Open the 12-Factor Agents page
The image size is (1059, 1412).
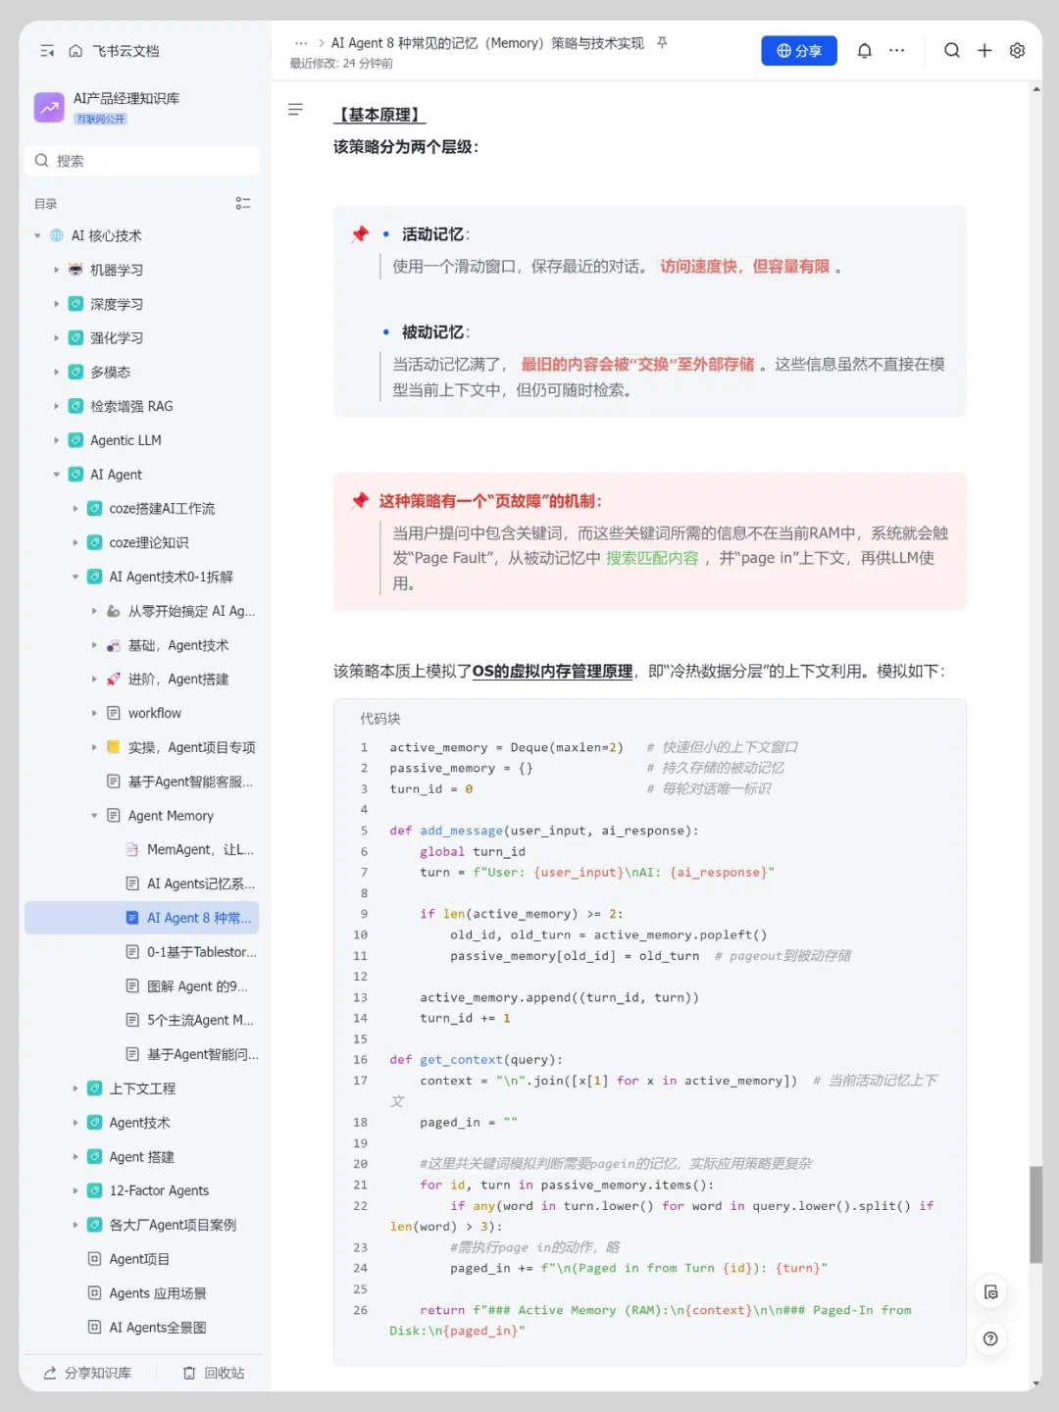point(159,1191)
